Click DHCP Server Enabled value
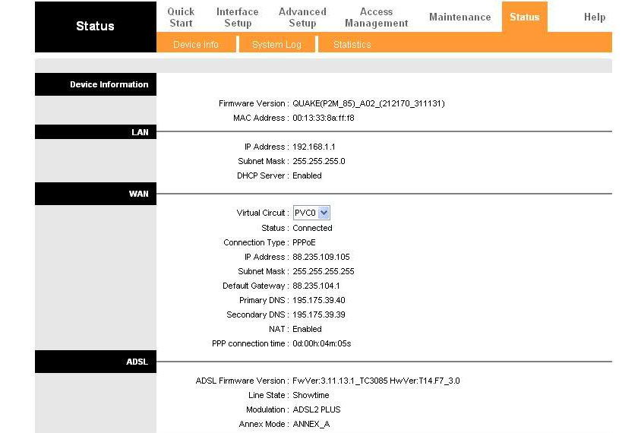641x433 pixels. [x=307, y=175]
